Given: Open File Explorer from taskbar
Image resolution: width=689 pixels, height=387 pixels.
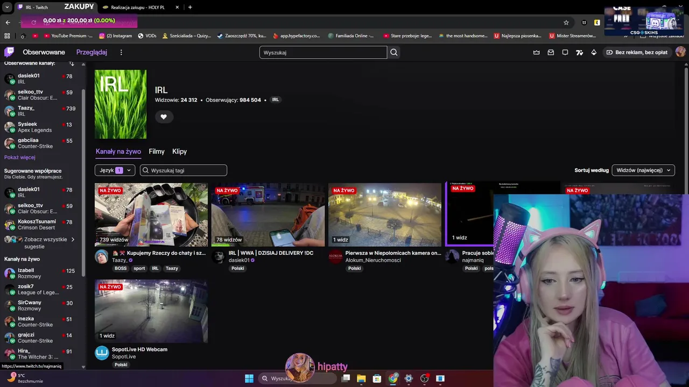Looking at the screenshot, I should (361, 378).
